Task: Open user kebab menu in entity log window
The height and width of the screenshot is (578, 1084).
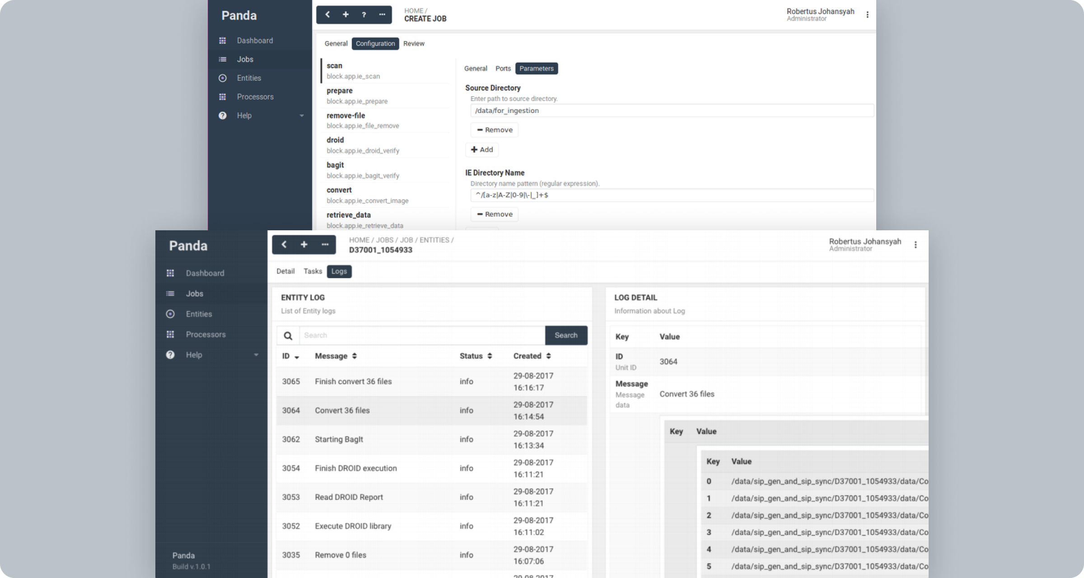Action: pyautogui.click(x=916, y=244)
